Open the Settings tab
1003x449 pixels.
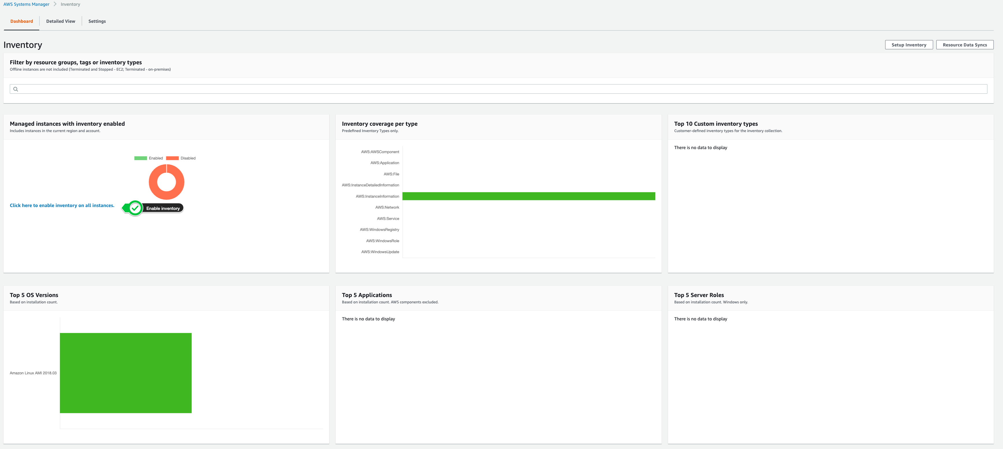97,21
